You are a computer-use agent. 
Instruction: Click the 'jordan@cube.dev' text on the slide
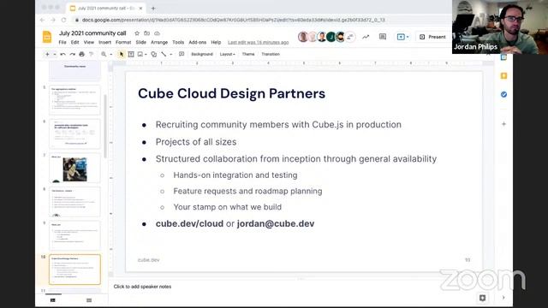[276, 223]
